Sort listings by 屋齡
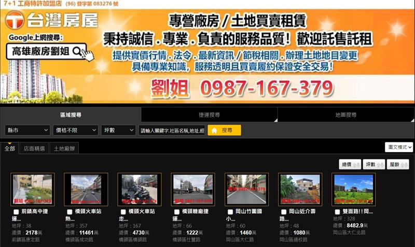This screenshot has width=415, height=247. click(x=397, y=165)
